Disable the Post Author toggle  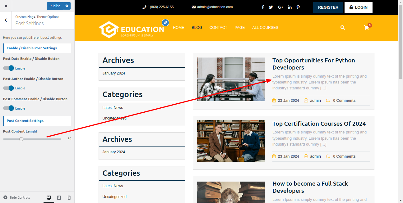point(9,88)
